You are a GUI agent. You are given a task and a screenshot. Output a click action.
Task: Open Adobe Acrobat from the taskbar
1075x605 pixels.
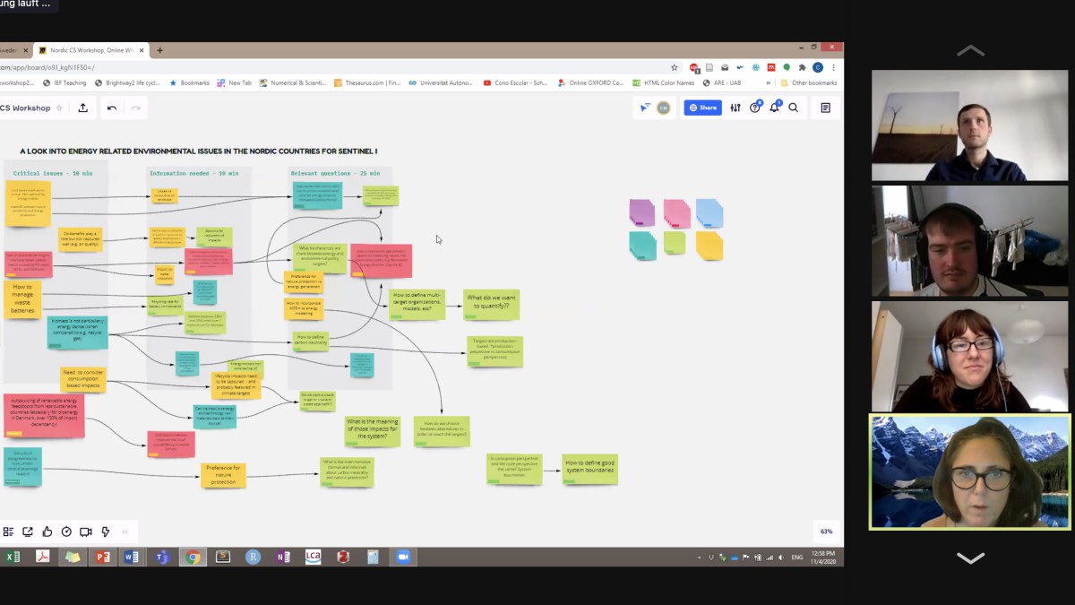point(42,557)
